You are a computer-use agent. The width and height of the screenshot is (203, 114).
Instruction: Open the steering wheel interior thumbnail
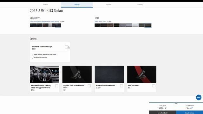(x=44, y=74)
